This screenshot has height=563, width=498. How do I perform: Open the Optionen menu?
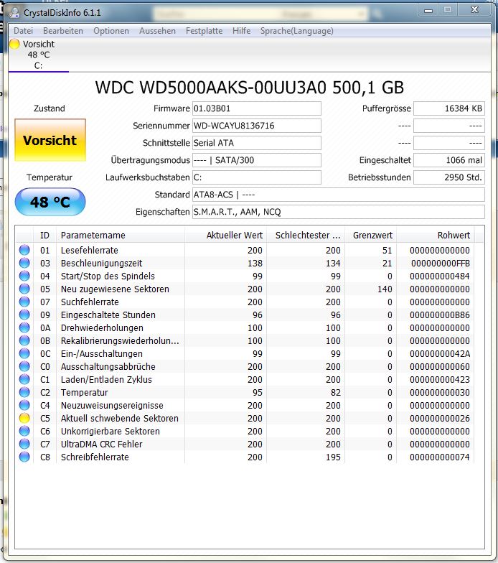tap(111, 31)
